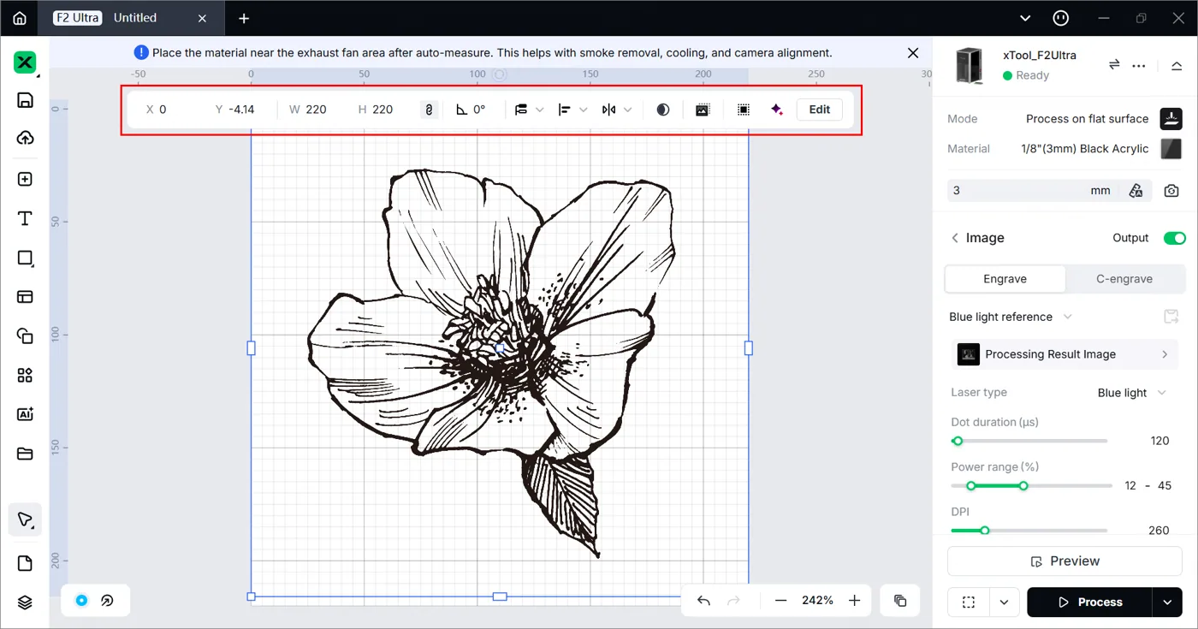Open the project folder icon
Screen dimensions: 1198x629
[25, 454]
